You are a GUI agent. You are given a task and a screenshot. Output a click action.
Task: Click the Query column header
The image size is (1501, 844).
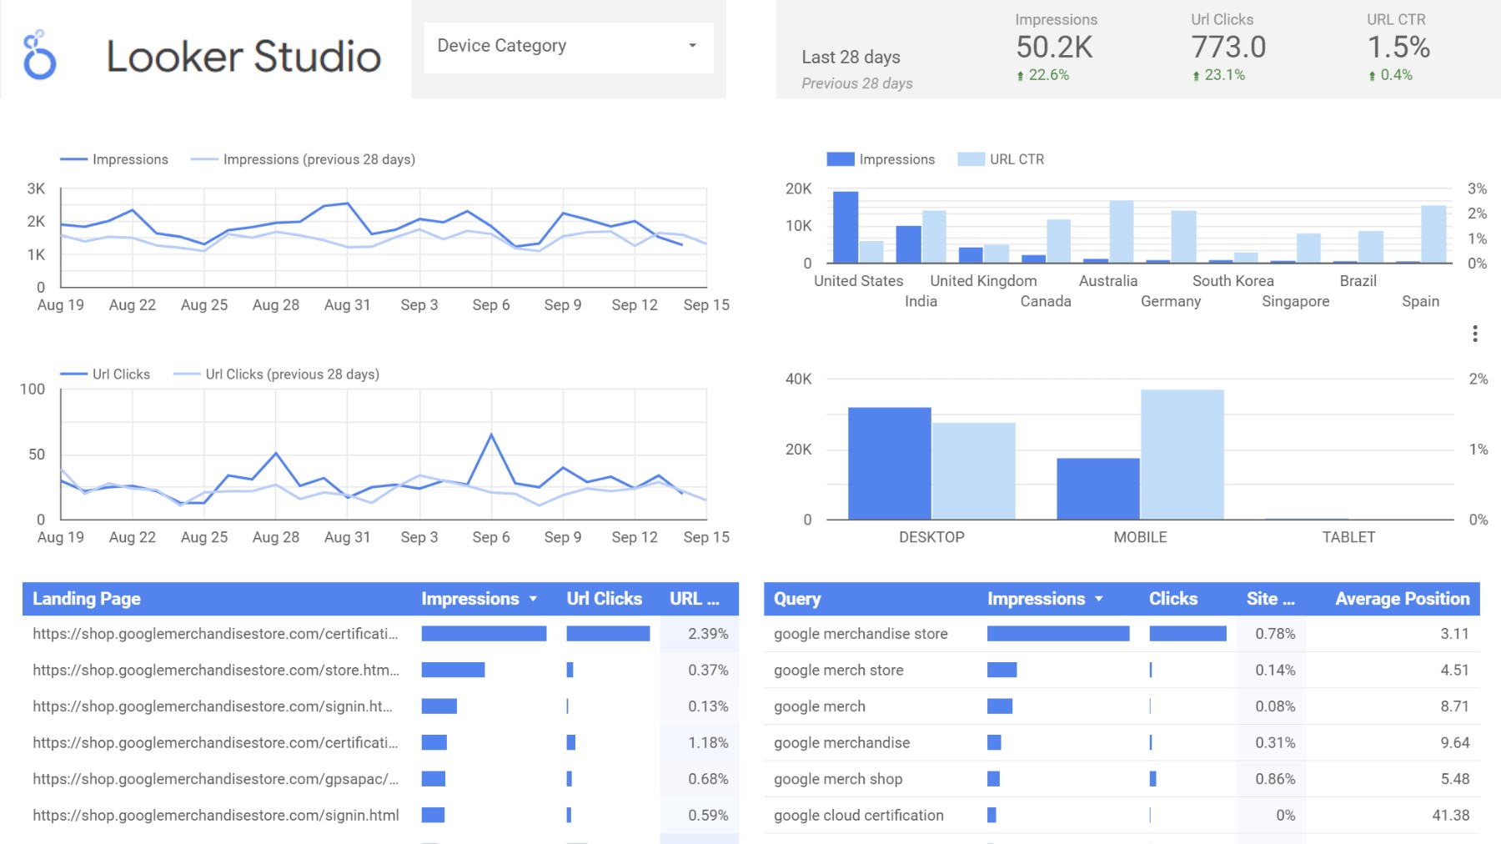797,599
